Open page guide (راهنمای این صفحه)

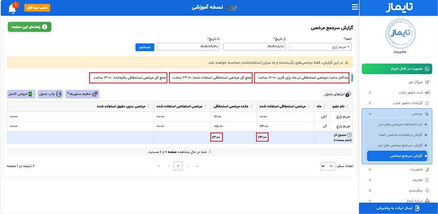click(x=30, y=27)
